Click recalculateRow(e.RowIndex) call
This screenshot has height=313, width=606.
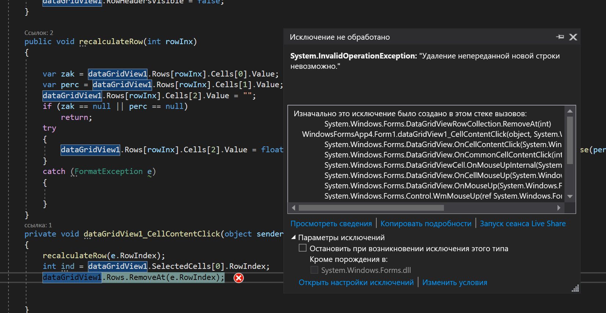click(x=104, y=256)
